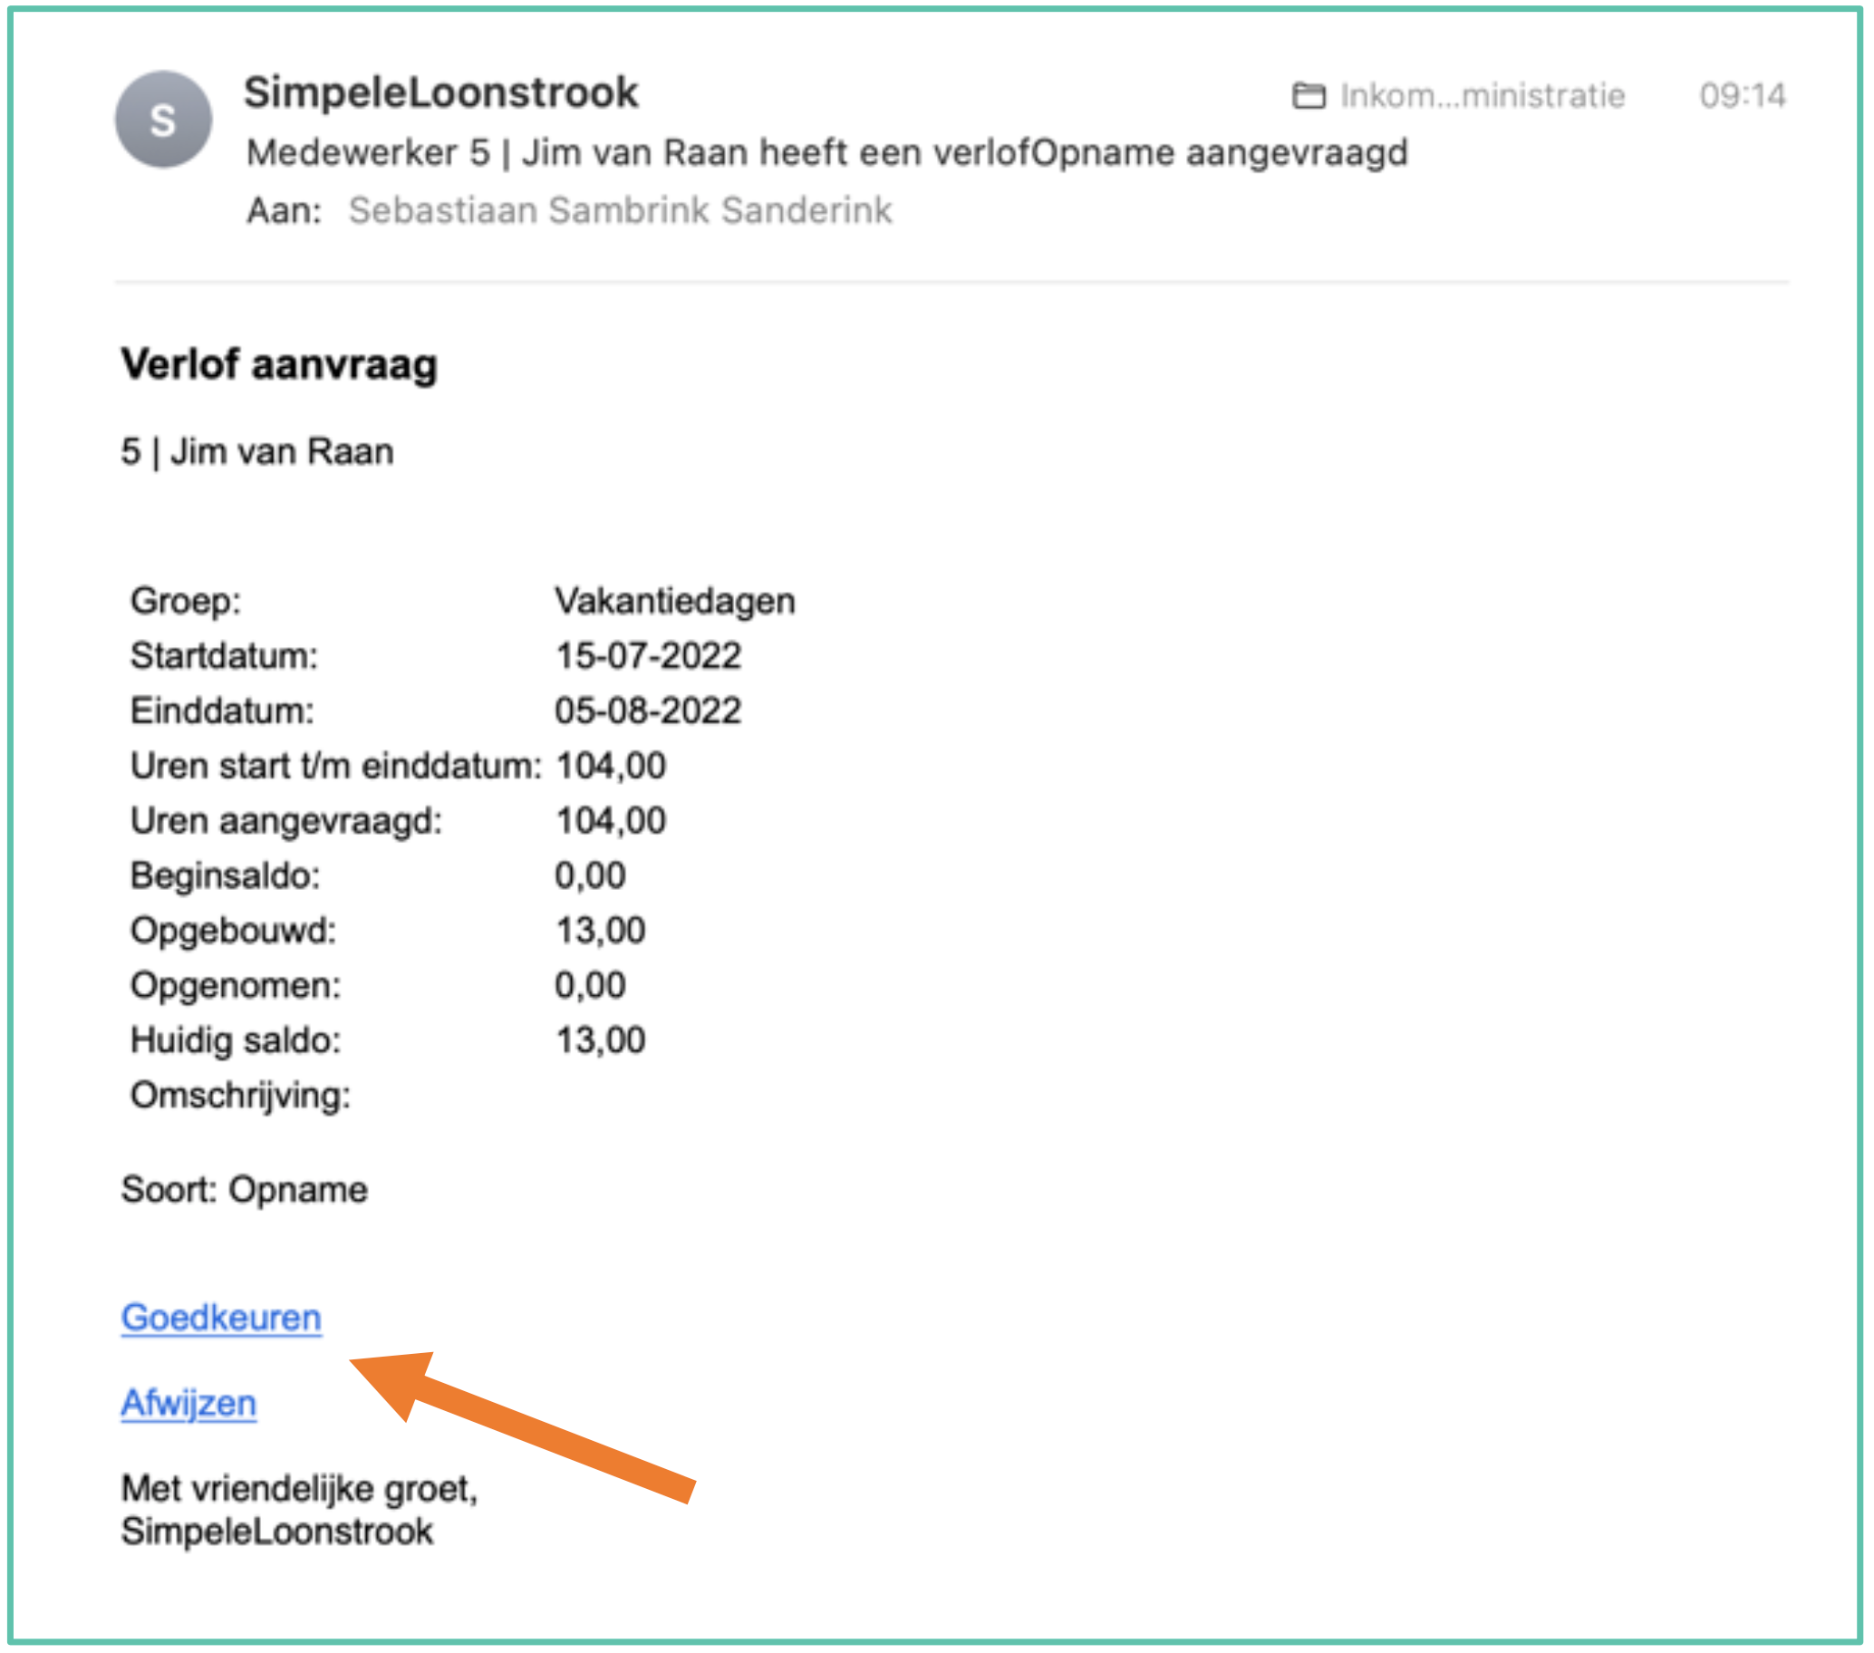Click the Startdatum value 15-07-2022
Image resolution: width=1874 pixels, height=1653 pixels.
point(648,656)
